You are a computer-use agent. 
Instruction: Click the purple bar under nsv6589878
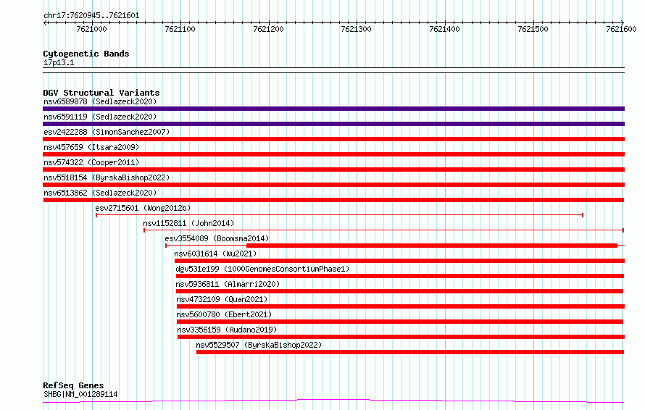333,109
